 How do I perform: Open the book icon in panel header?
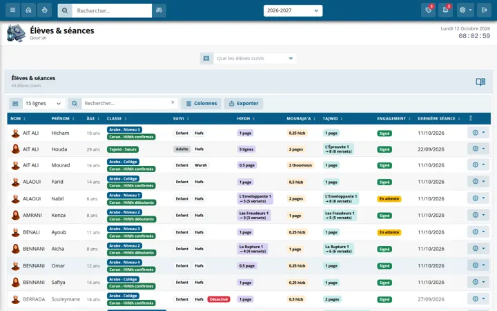(x=480, y=82)
